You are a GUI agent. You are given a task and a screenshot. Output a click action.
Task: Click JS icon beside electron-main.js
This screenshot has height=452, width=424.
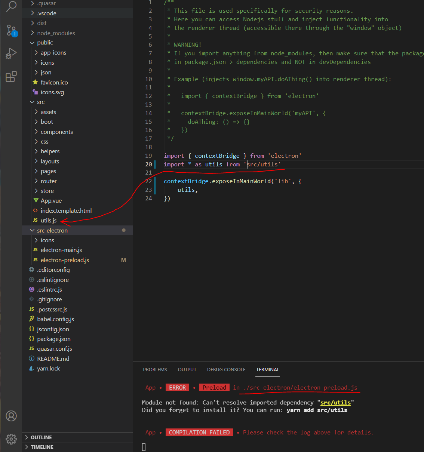[36, 250]
